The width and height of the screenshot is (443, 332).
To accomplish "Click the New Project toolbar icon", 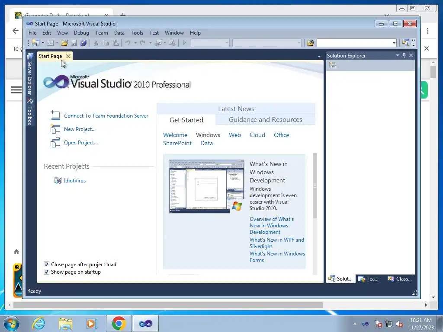I will pyautogui.click(x=35, y=43).
